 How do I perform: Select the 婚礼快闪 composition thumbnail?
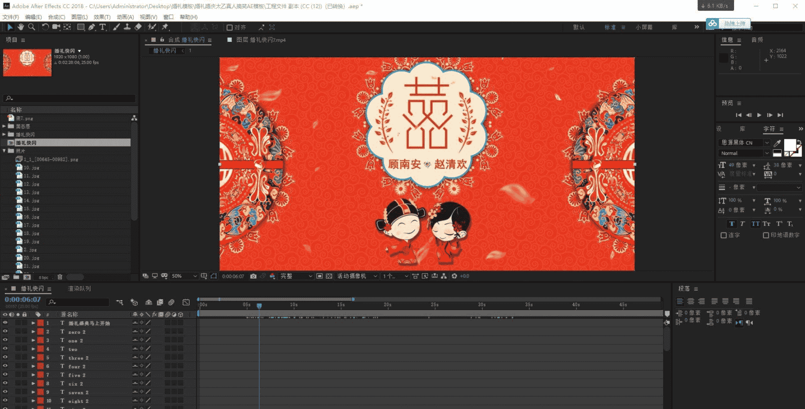[27, 62]
